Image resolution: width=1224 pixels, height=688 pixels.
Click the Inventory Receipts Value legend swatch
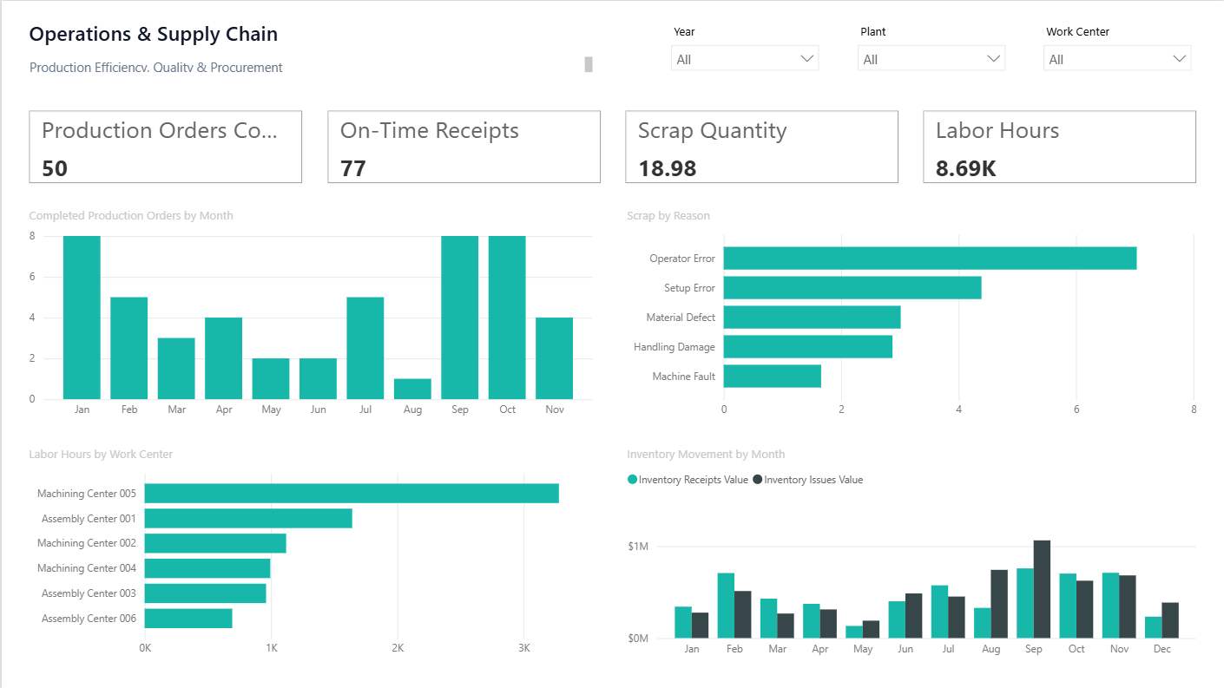coord(633,480)
